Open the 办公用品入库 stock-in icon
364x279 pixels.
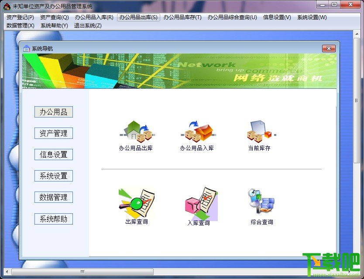tap(198, 131)
